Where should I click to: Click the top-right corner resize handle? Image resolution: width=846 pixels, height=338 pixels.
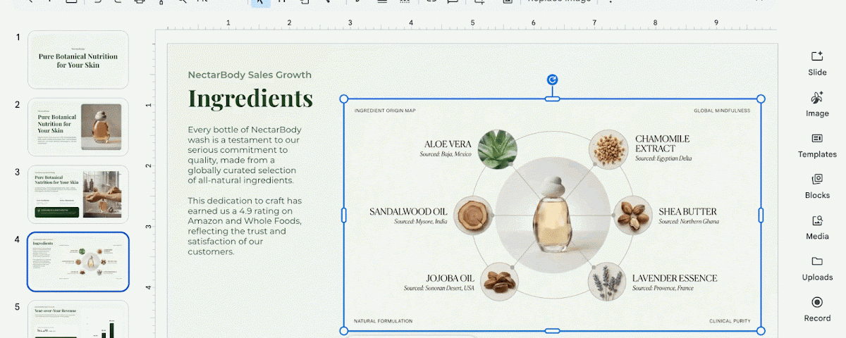tap(761, 99)
